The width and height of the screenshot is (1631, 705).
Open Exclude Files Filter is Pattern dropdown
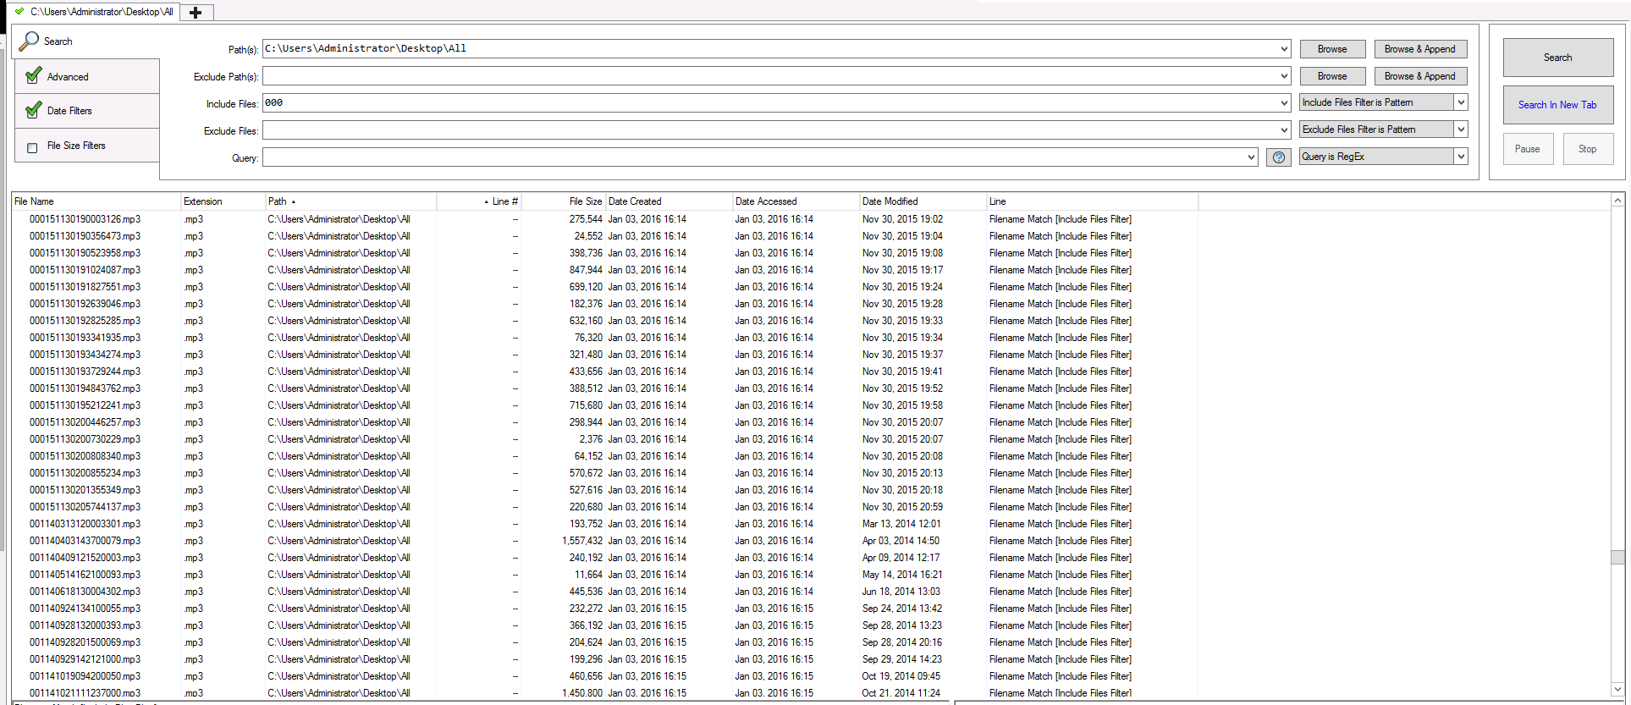(x=1460, y=129)
